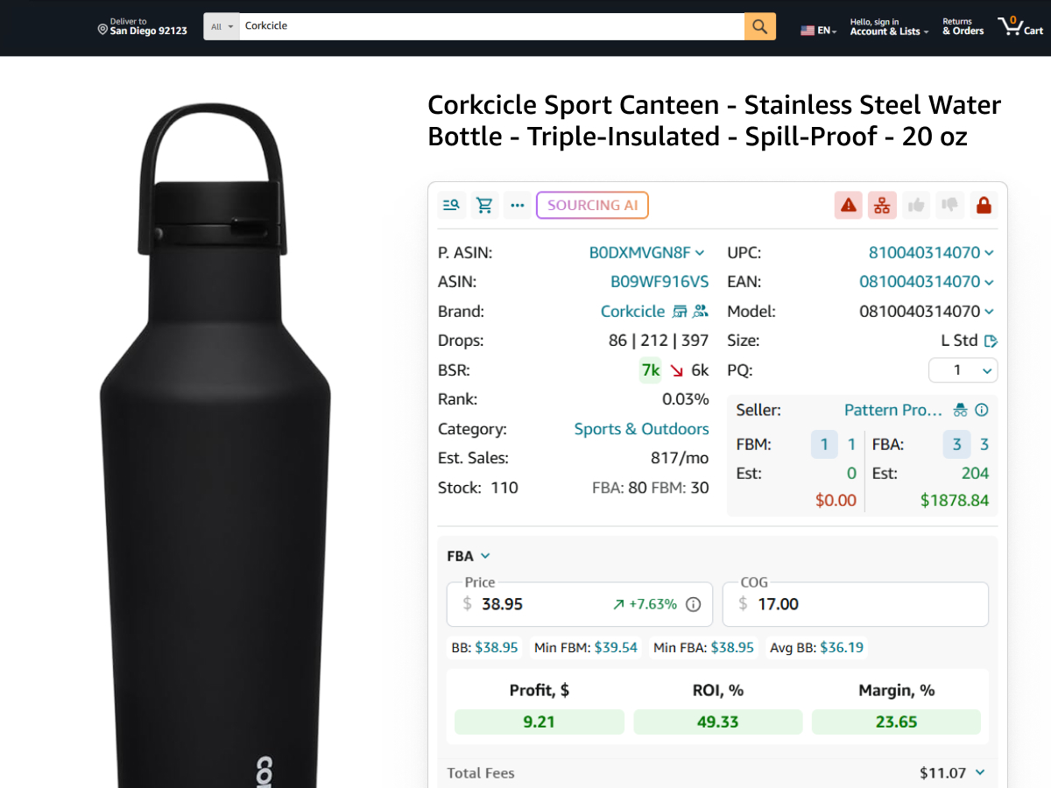Open the Sports & Outdoors category link
The height and width of the screenshot is (788, 1051).
(641, 429)
